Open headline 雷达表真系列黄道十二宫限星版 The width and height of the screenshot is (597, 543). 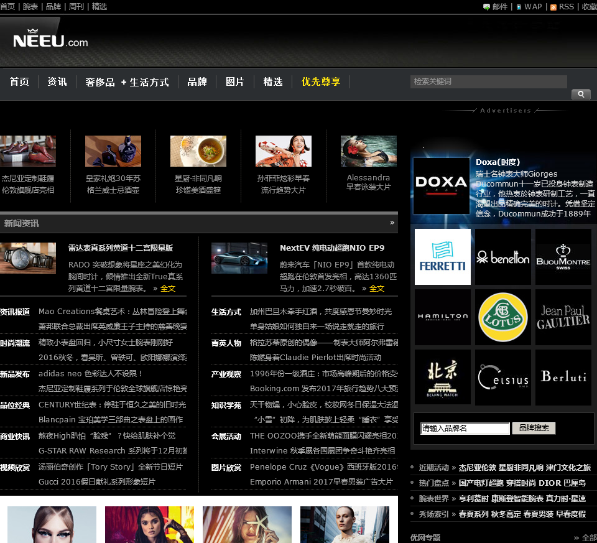click(x=121, y=248)
